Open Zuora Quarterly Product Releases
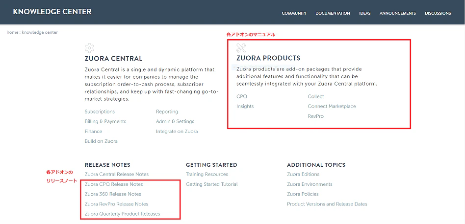 (123, 214)
